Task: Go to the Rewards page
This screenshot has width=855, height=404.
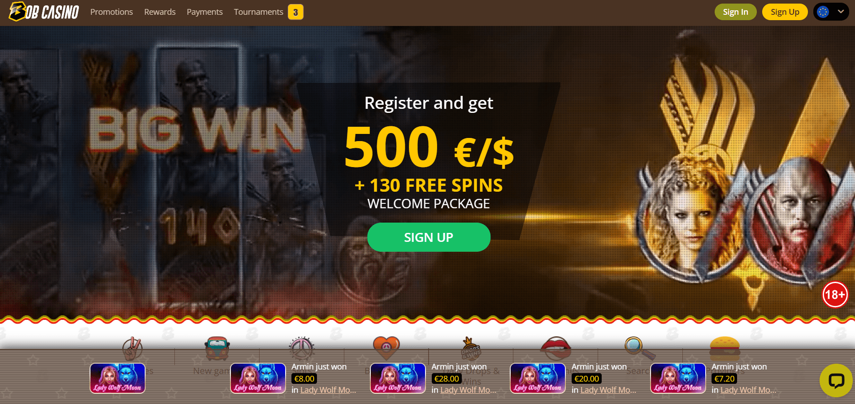Action: coord(160,12)
